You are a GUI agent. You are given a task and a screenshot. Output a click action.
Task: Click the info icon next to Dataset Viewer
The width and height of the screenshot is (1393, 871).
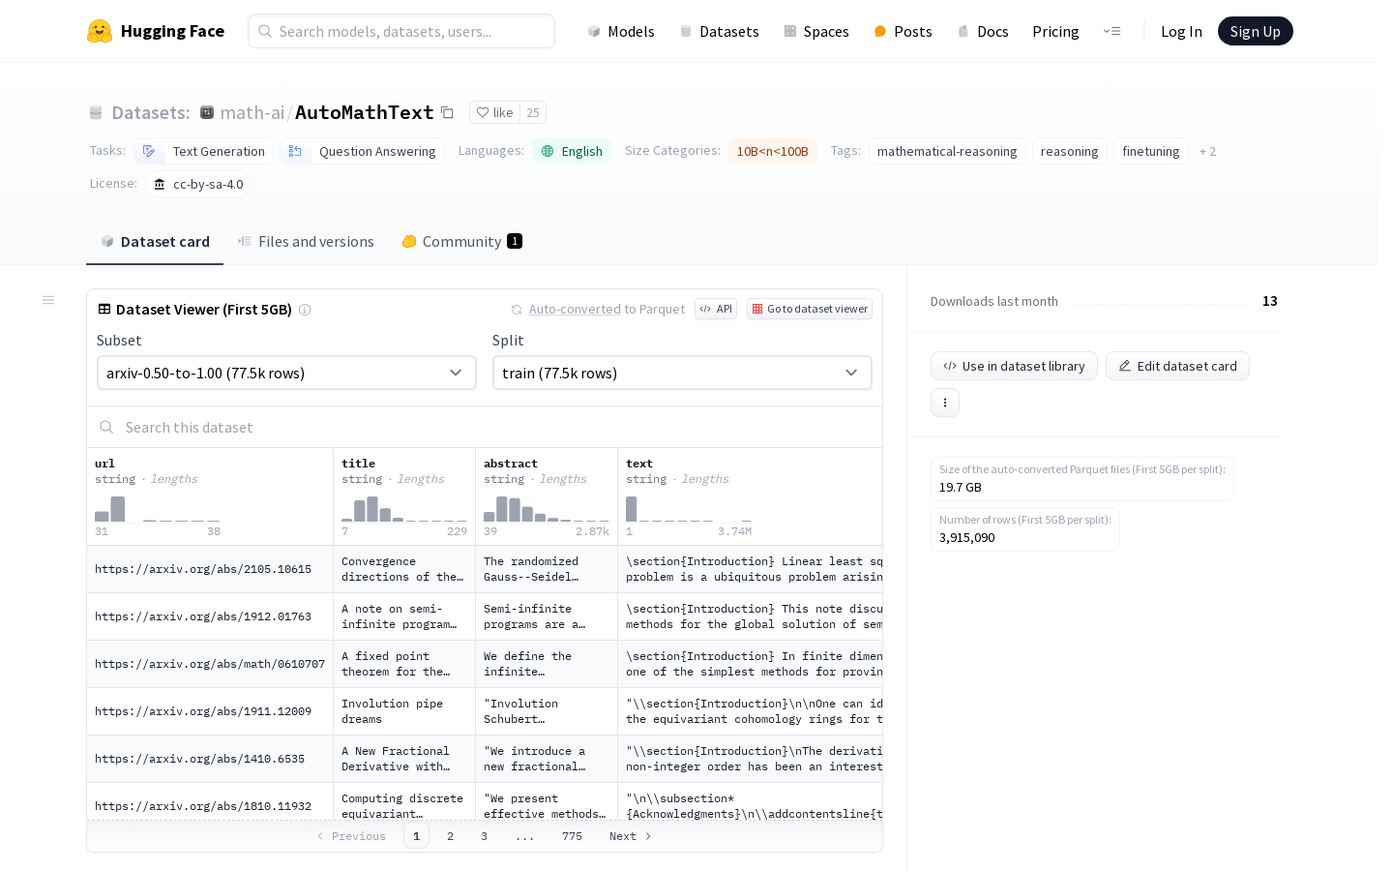coord(305,310)
